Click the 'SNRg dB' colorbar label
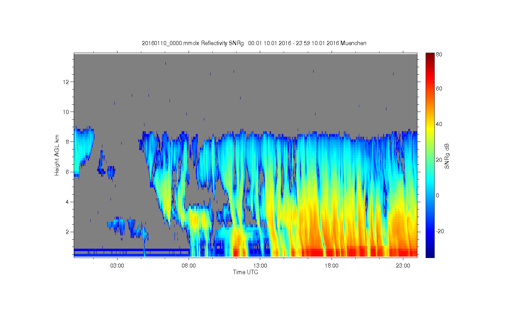Image resolution: width=517 pixels, height=310 pixels. [x=447, y=156]
